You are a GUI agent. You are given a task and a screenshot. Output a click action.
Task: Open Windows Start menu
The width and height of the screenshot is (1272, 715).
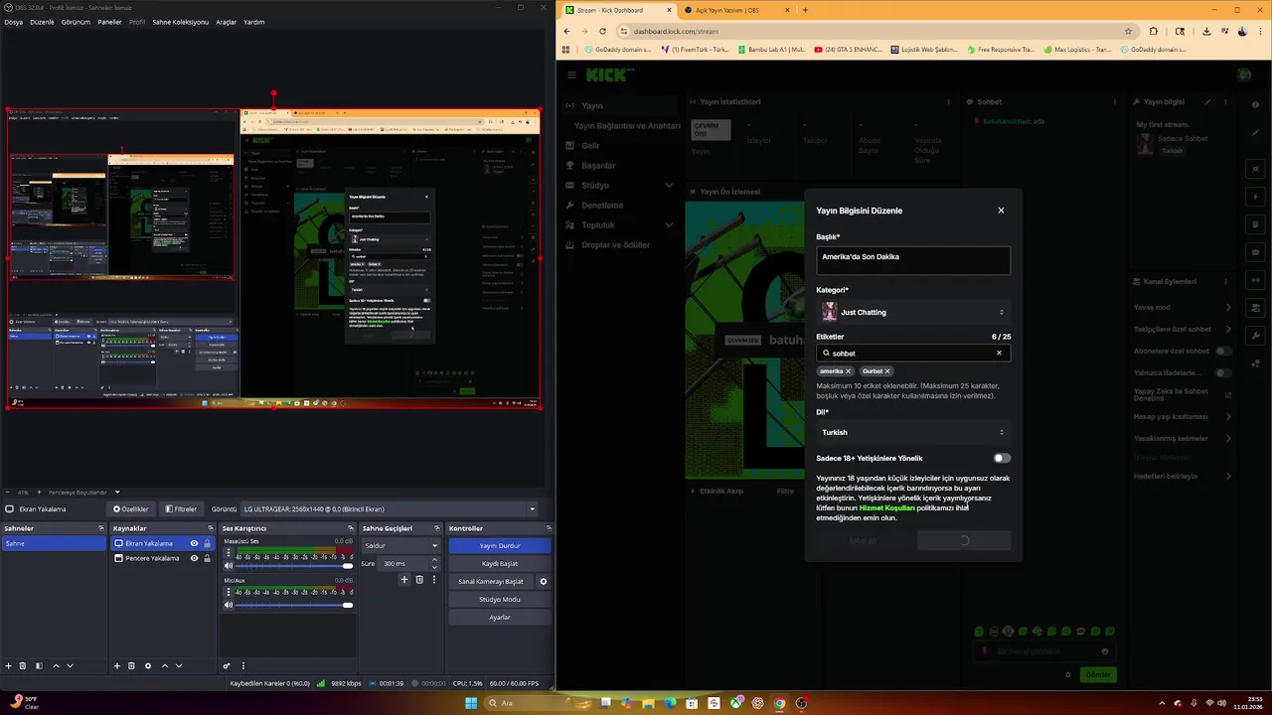click(x=471, y=703)
